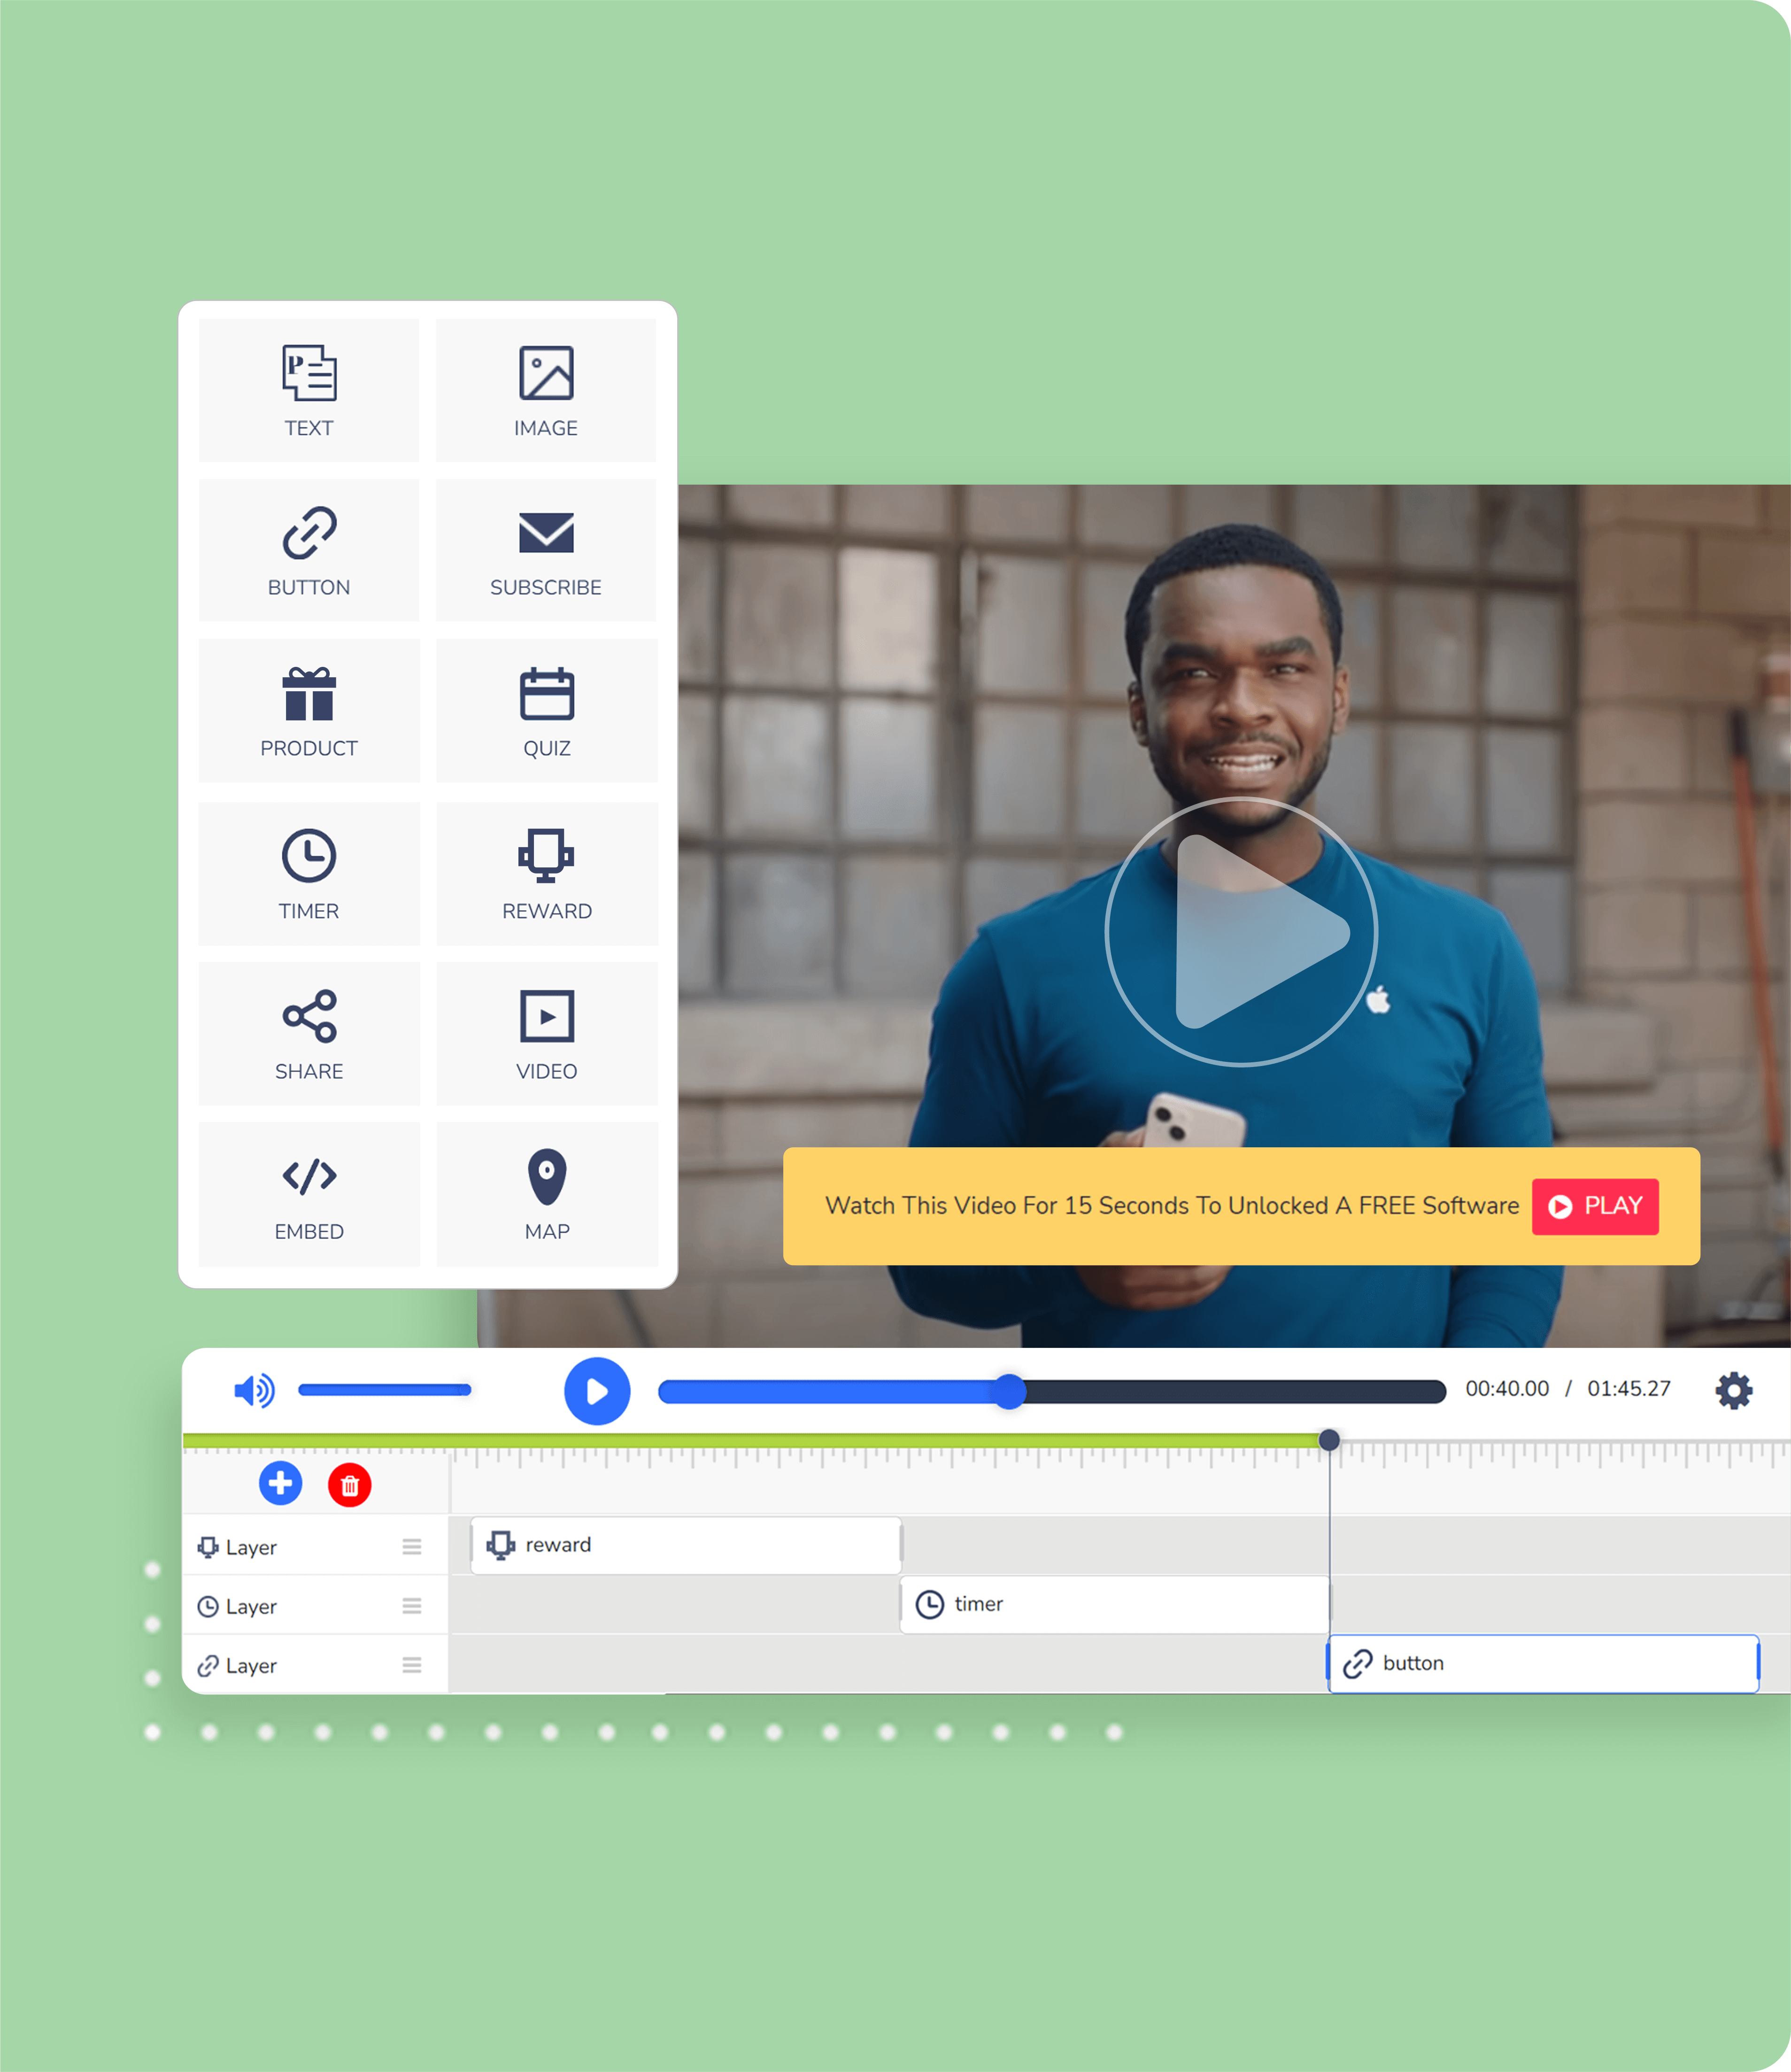
Task: Insert a REWARD trophy element
Action: pos(546,873)
